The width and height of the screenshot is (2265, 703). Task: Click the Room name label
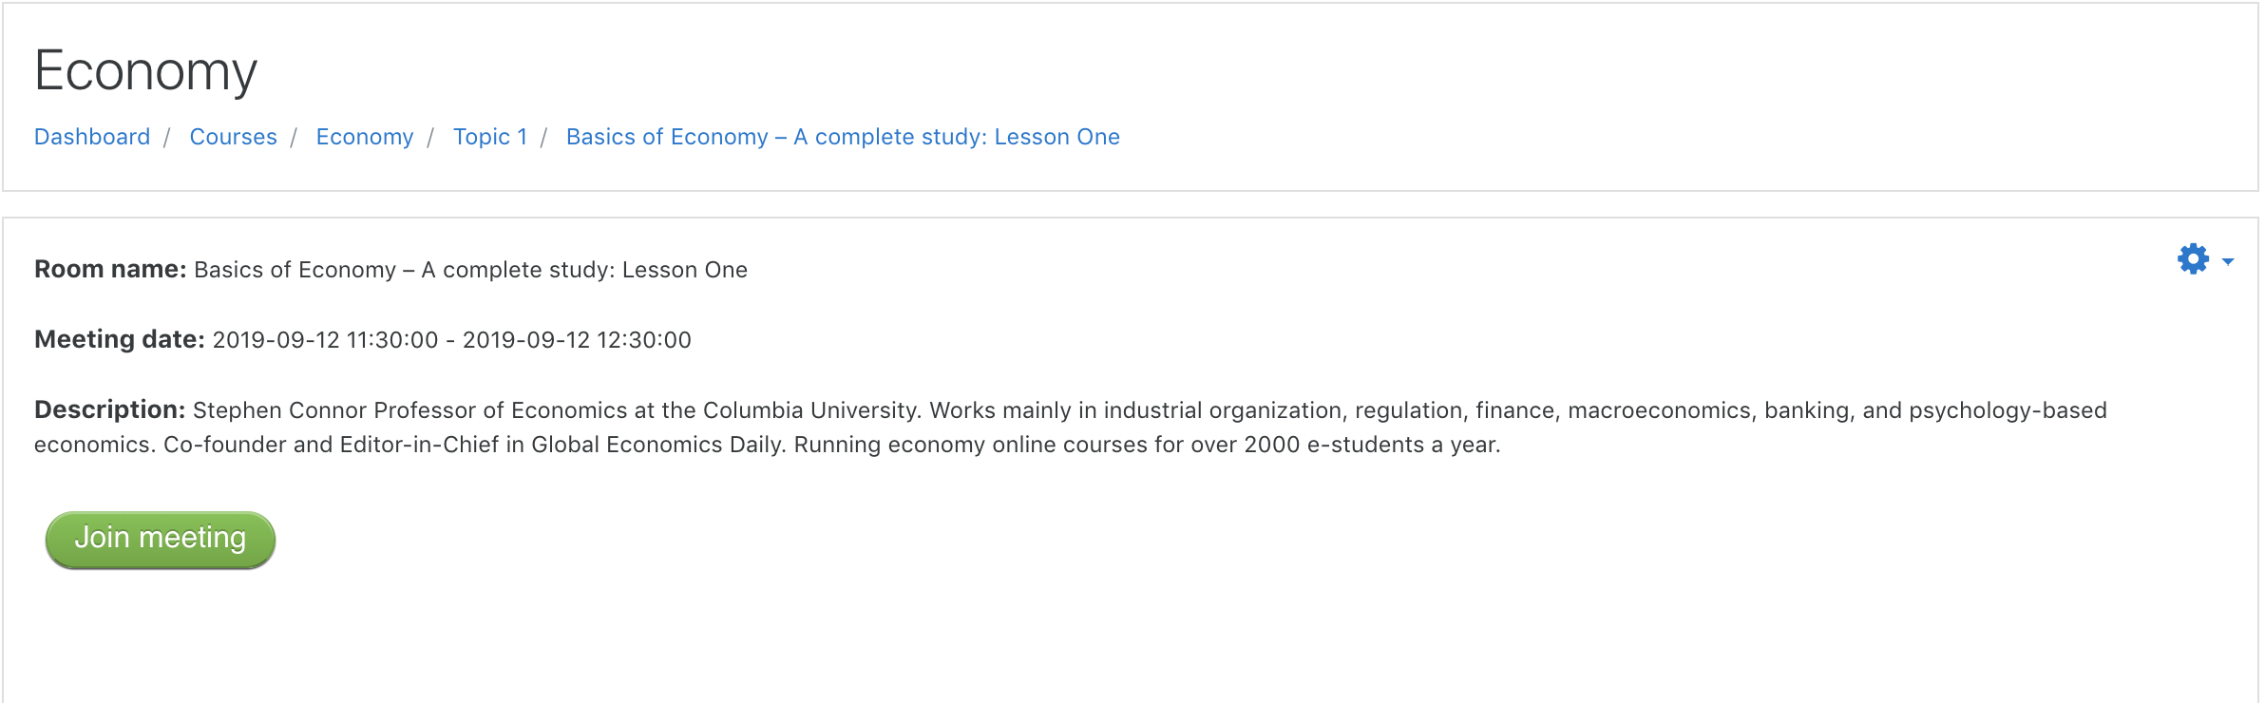point(110,270)
